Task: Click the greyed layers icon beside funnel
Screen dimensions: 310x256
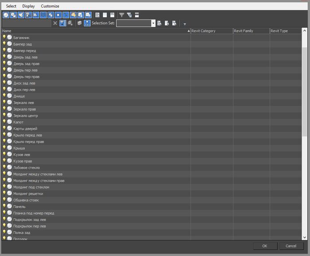Action: [70, 23]
